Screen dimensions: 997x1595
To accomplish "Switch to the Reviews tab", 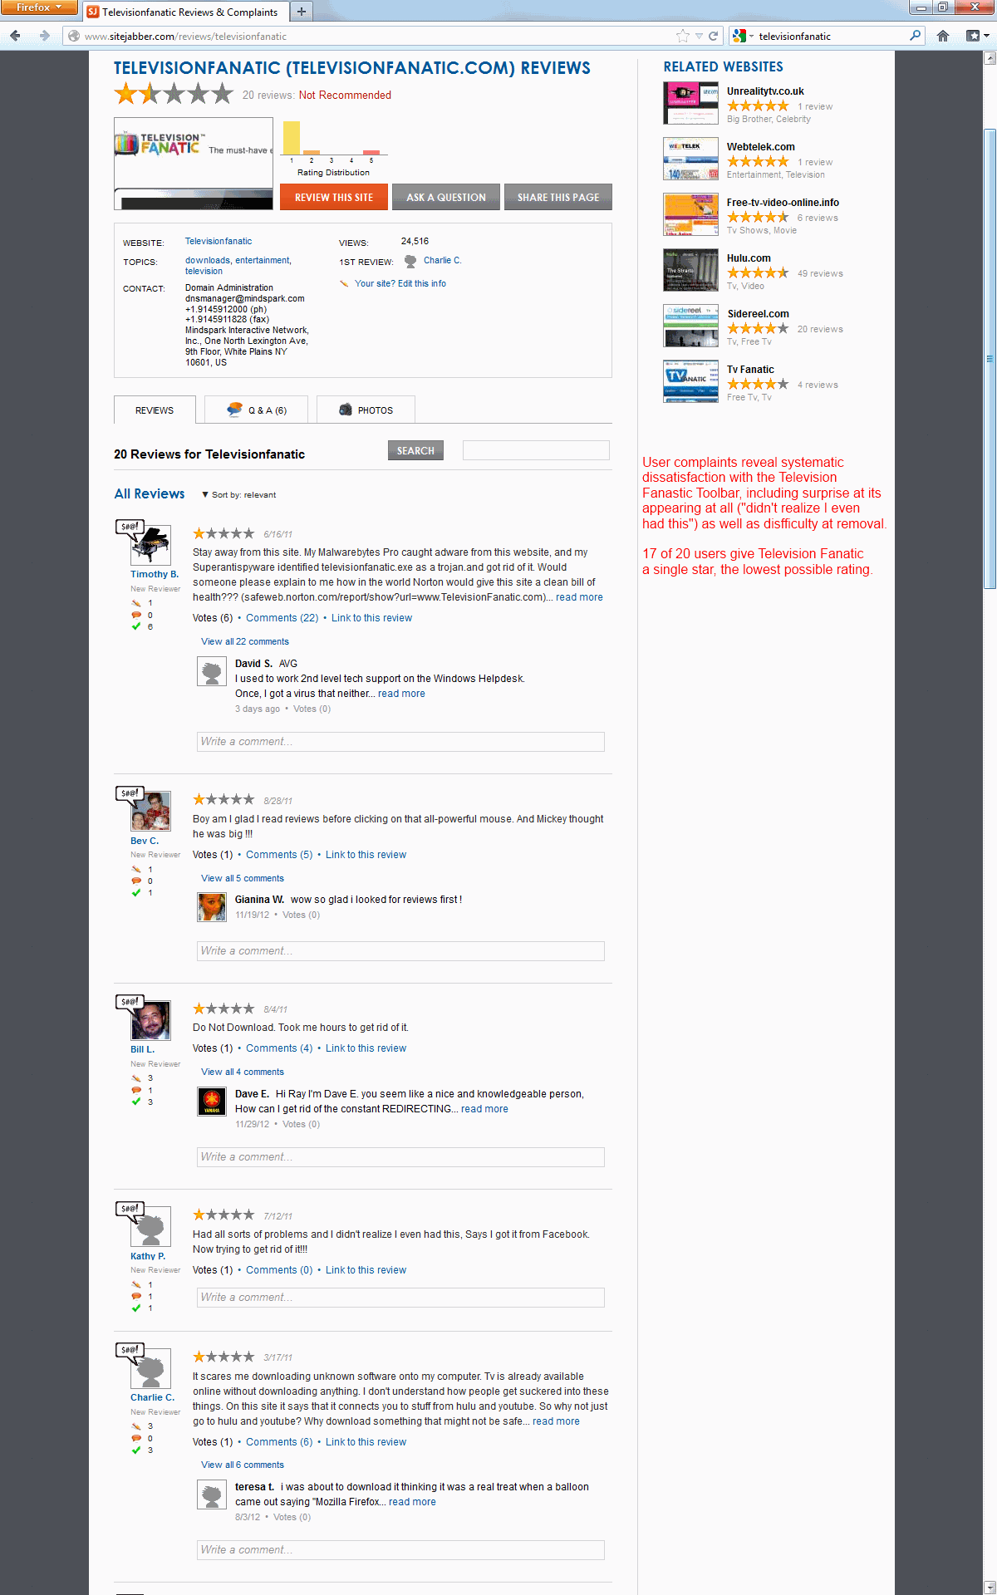I will [x=155, y=410].
